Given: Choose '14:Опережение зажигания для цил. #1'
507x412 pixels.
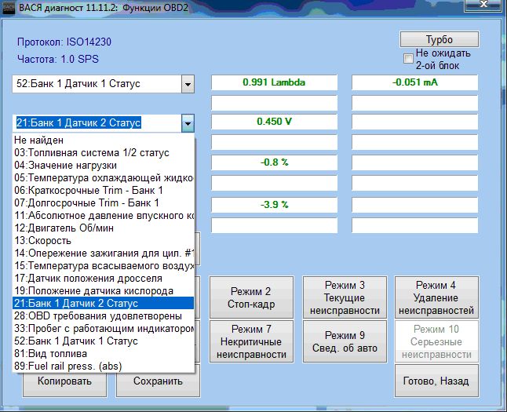Looking at the screenshot, I should (x=104, y=253).
